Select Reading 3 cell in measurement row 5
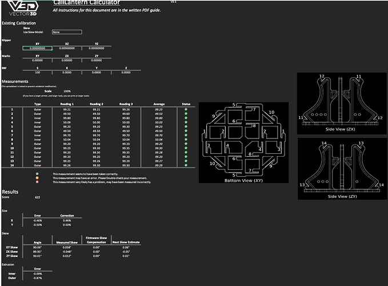The width and height of the screenshot is (388, 286). point(126,127)
